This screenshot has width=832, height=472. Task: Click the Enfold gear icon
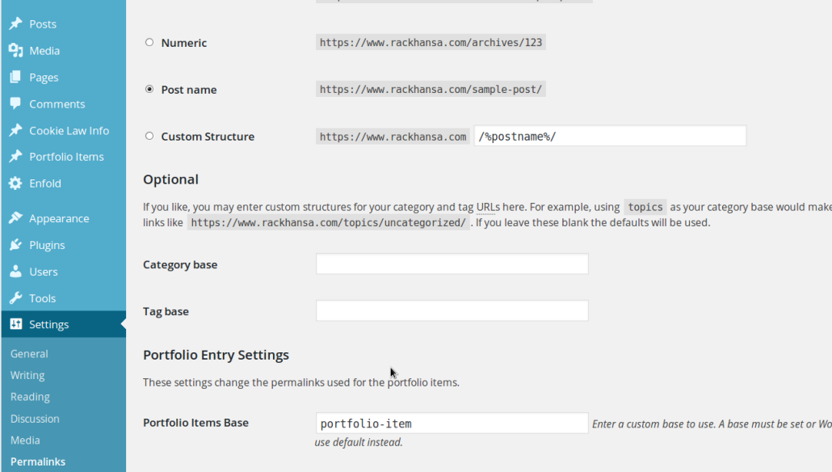pos(15,183)
